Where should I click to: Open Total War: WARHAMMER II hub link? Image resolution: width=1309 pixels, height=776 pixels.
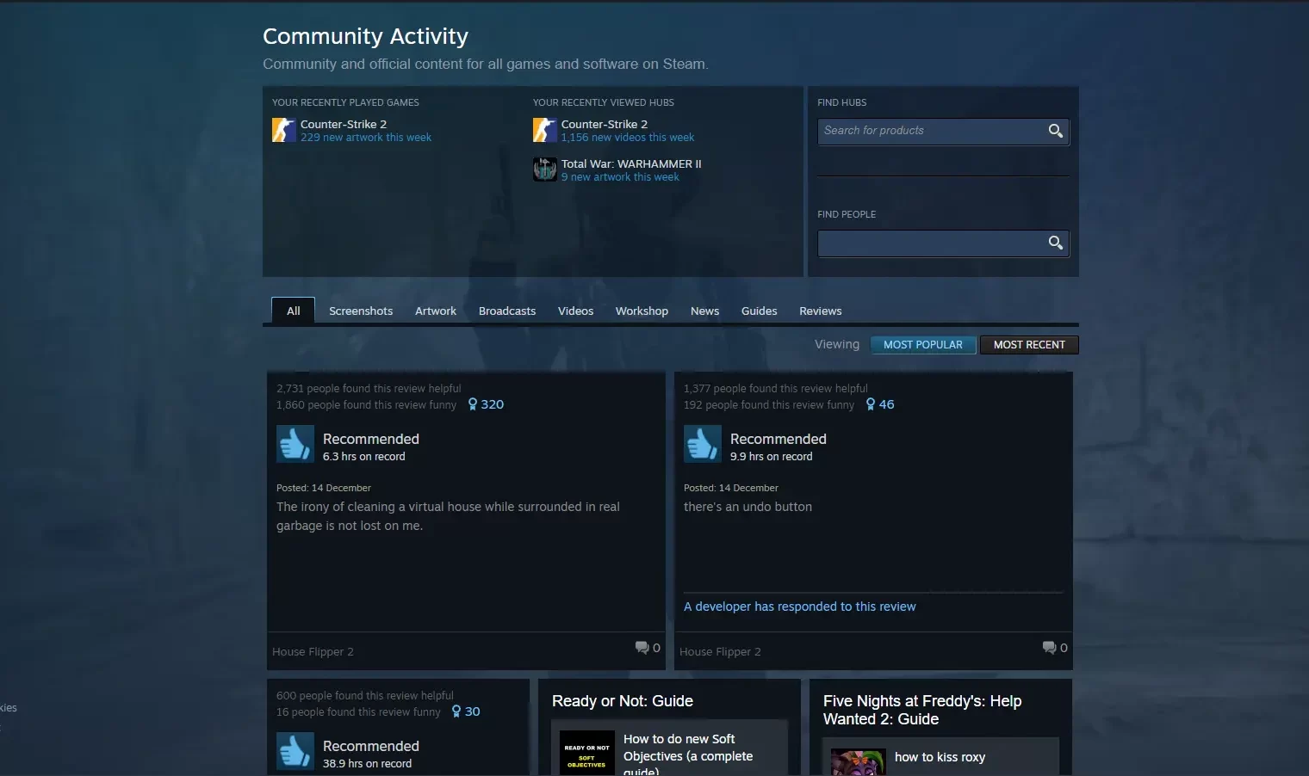coord(631,163)
